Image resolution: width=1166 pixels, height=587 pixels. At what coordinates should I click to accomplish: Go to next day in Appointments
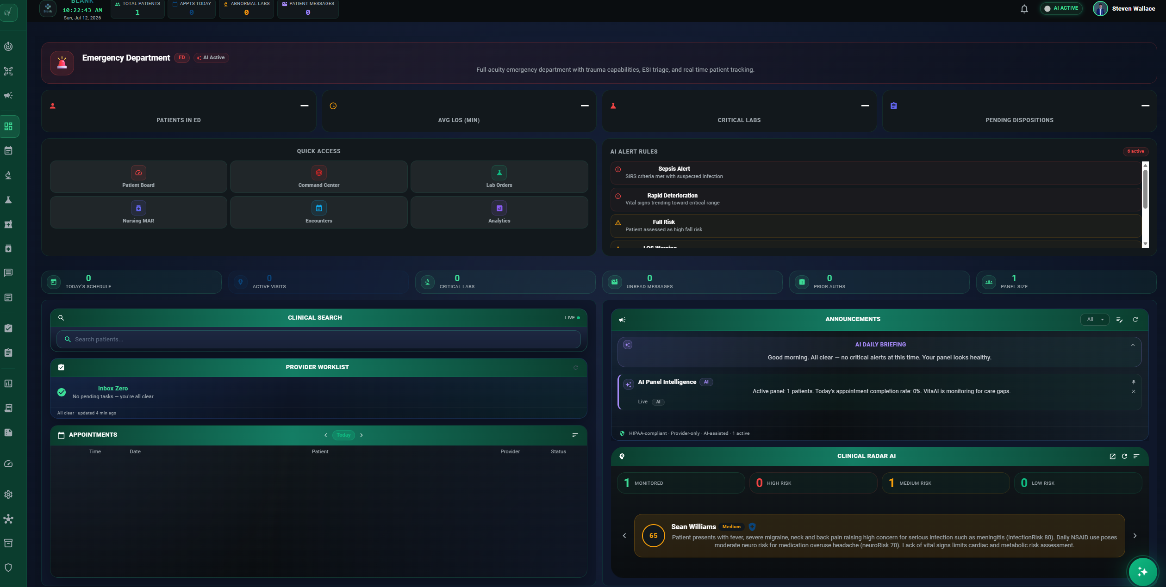(x=362, y=435)
